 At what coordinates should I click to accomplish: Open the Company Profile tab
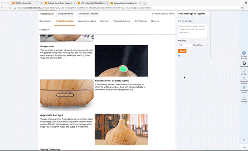click(x=66, y=14)
